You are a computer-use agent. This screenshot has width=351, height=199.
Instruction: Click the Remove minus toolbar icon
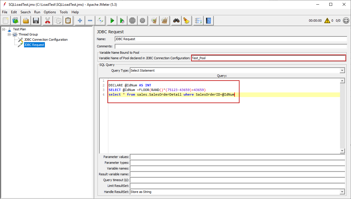pos(90,21)
